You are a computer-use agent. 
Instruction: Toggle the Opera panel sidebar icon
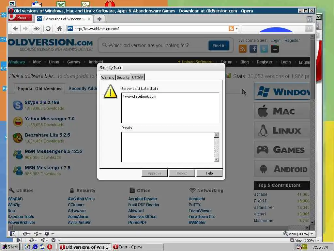pos(13,234)
